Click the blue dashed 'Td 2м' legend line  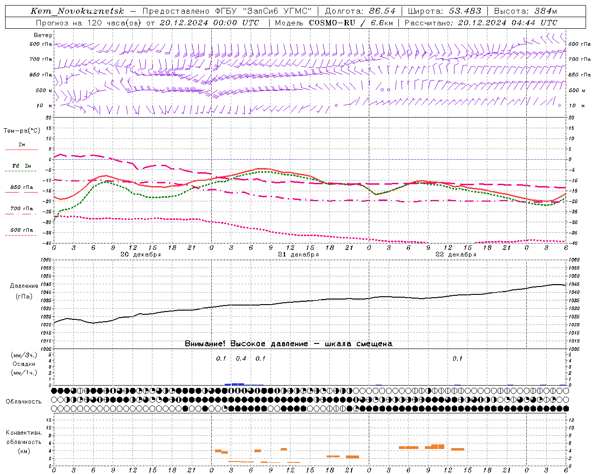pyautogui.click(x=20, y=171)
